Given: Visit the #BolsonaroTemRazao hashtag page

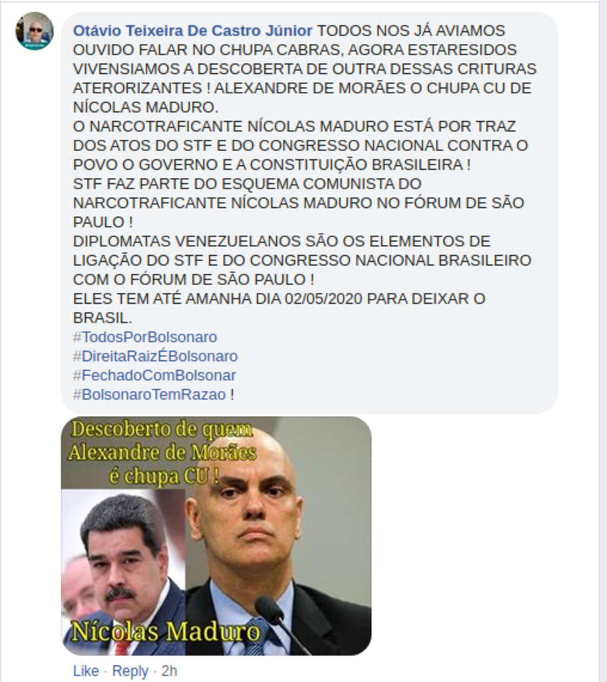Looking at the screenshot, I should tap(149, 394).
